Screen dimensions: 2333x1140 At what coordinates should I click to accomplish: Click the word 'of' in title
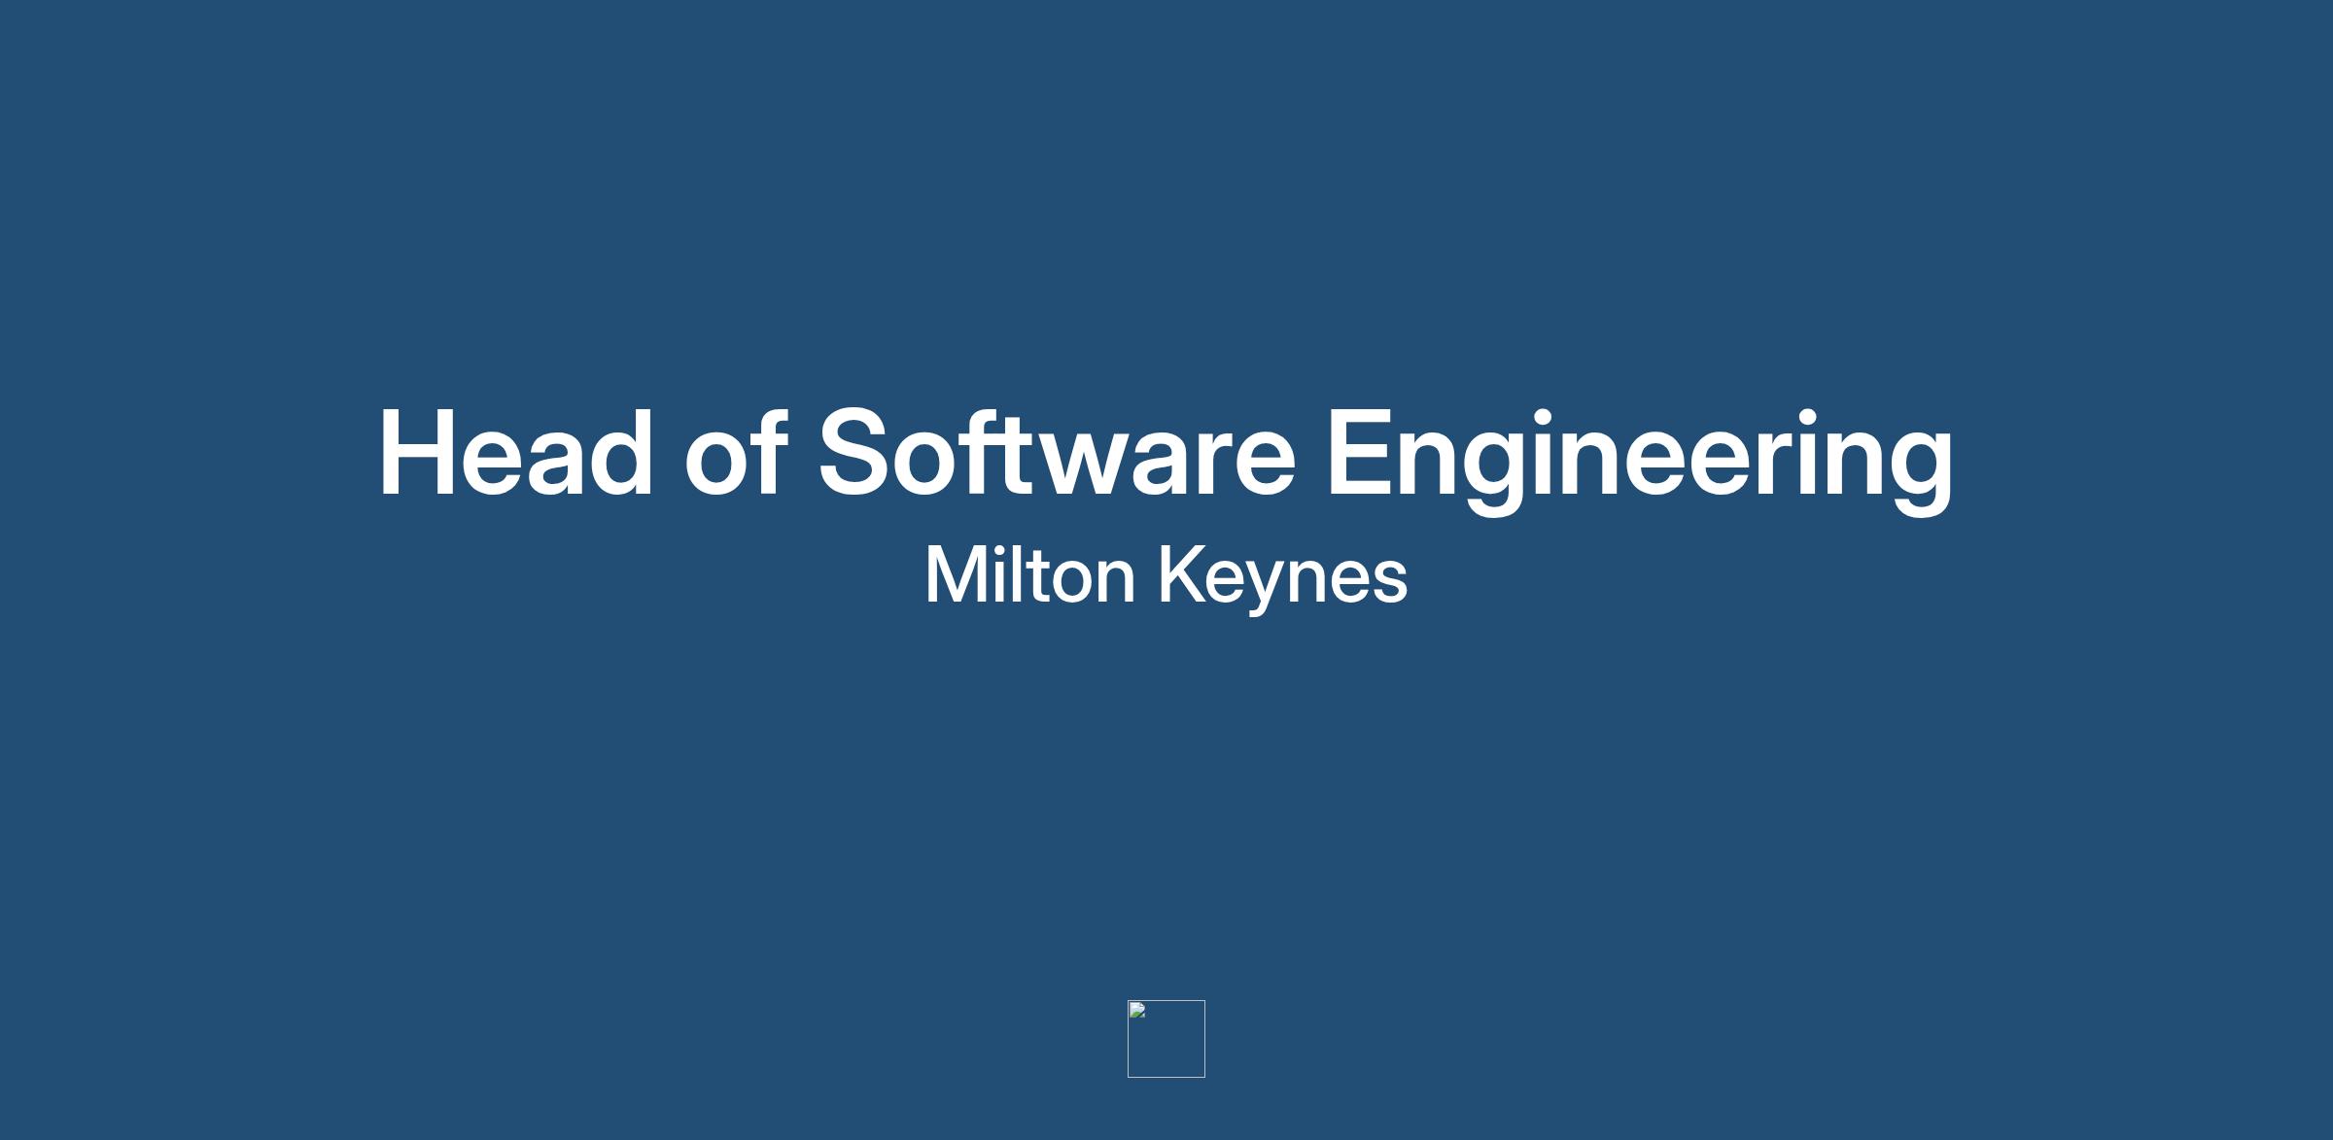[736, 455]
